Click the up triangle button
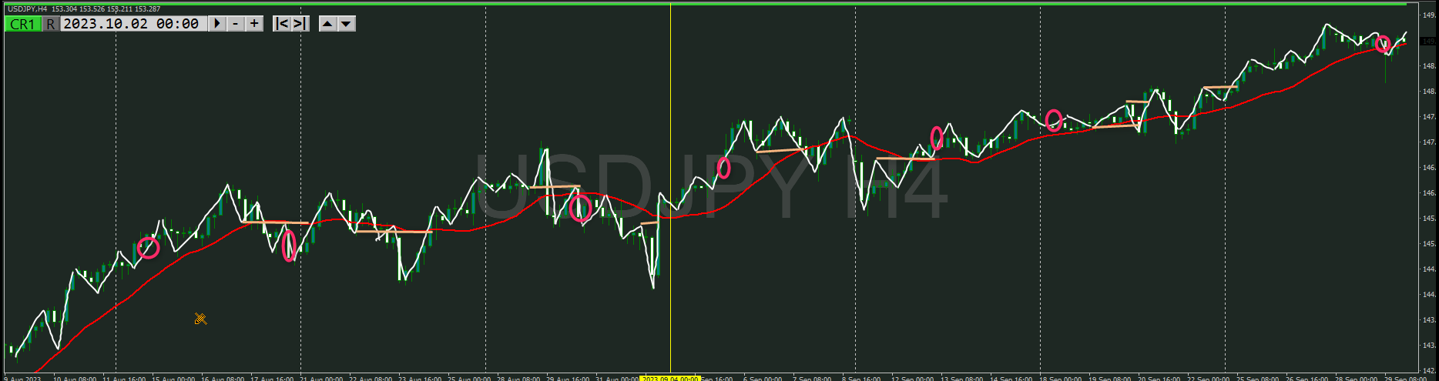The width and height of the screenshot is (1439, 381). click(x=327, y=24)
